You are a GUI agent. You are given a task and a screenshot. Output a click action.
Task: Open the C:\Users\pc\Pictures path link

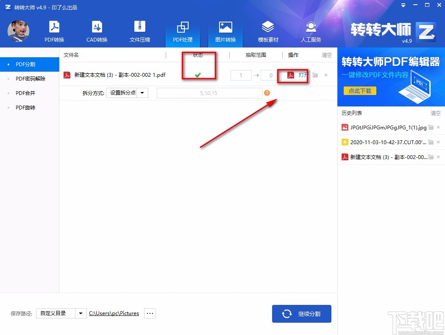114,313
